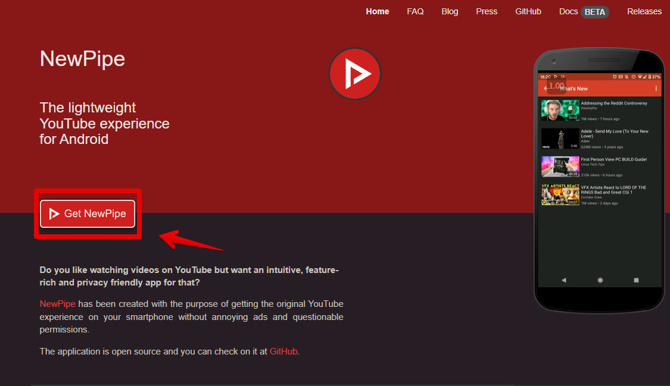
Task: Visit GitHub from the top navigation
Action: 528,11
